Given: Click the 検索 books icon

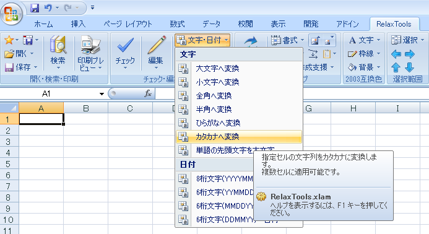Looking at the screenshot, I should (x=58, y=45).
